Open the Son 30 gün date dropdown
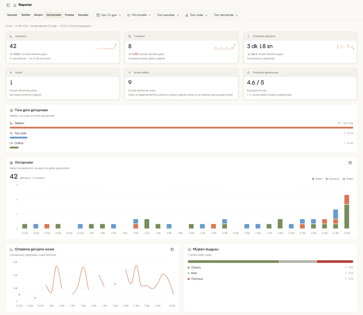 tap(109, 15)
